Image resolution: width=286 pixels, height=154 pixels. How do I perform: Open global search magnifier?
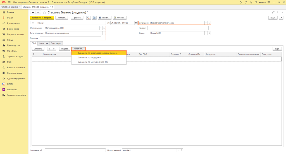pyautogui.click(x=256, y=2)
